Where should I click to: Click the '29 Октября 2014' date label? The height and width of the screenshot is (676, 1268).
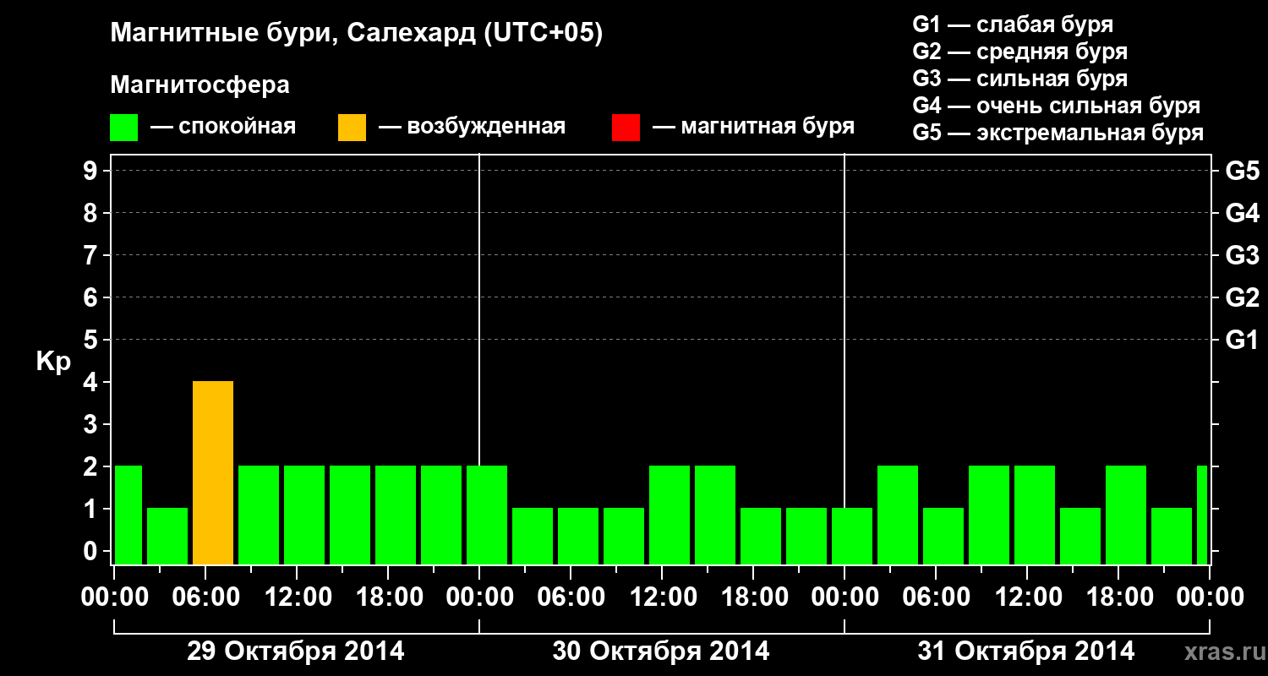(296, 651)
